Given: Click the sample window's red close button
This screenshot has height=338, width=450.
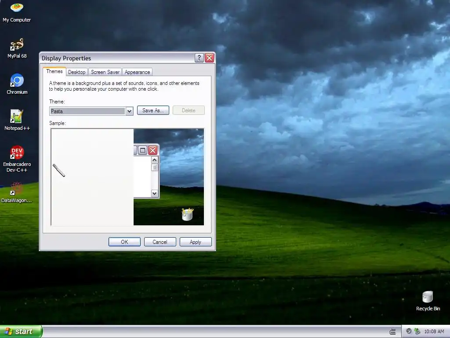Looking at the screenshot, I should click(153, 150).
